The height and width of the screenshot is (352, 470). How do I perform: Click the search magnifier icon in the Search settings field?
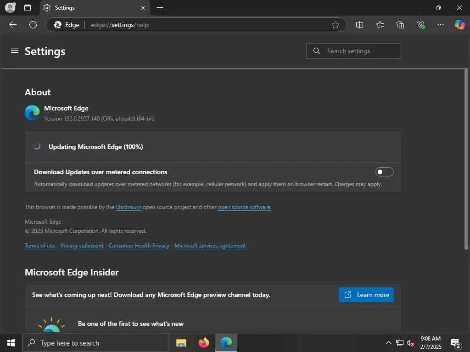(317, 51)
